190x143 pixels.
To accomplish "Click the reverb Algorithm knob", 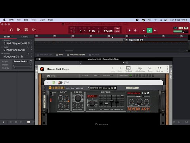I will 92,103.
